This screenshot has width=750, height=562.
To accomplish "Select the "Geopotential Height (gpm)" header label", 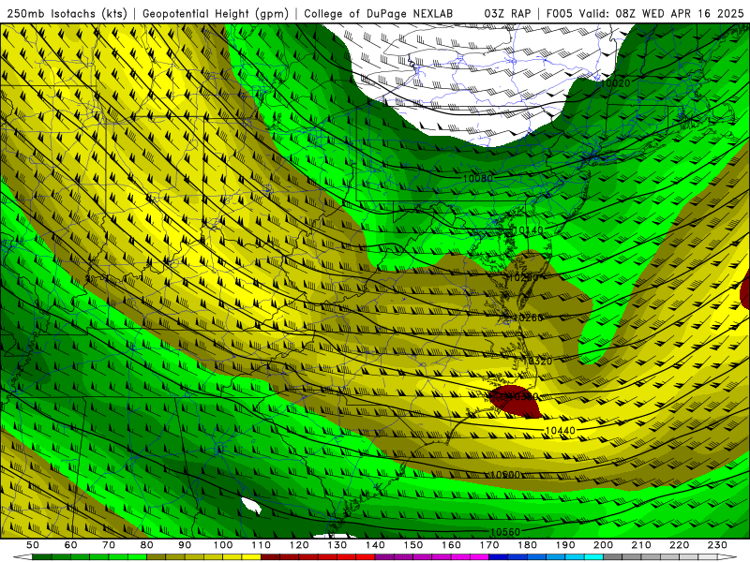I will click(x=216, y=14).
